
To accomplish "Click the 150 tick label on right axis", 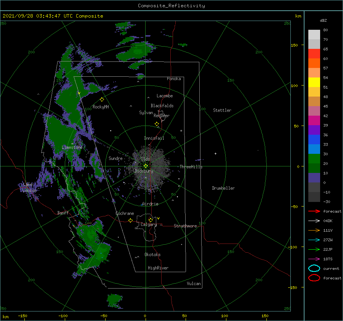I will click(x=294, y=45).
